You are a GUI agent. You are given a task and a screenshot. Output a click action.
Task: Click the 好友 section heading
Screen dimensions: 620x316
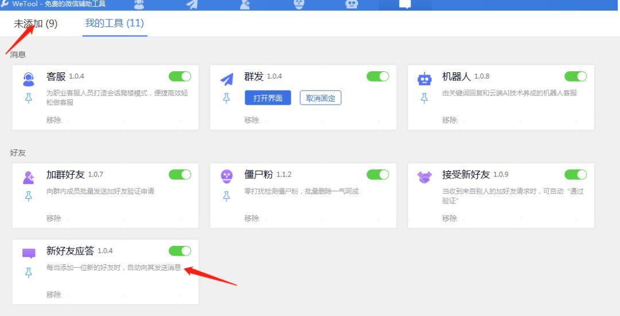(18, 153)
